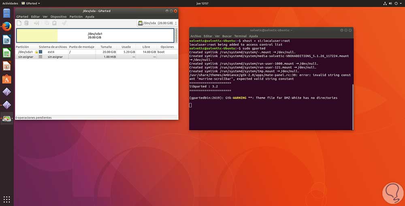Viewport: 405px width, 206px height.
Task: Open the system status menu arrow
Action: tap(400, 3)
